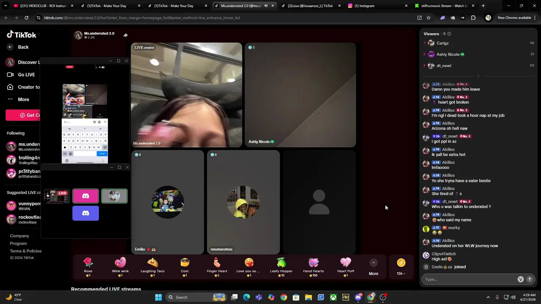Click the address bar URL
Image resolution: width=541 pixels, height=304 pixels.
tap(142, 18)
